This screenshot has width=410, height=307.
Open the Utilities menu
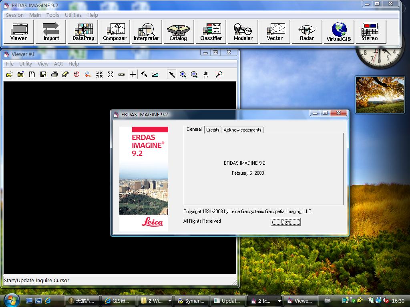tap(73, 15)
